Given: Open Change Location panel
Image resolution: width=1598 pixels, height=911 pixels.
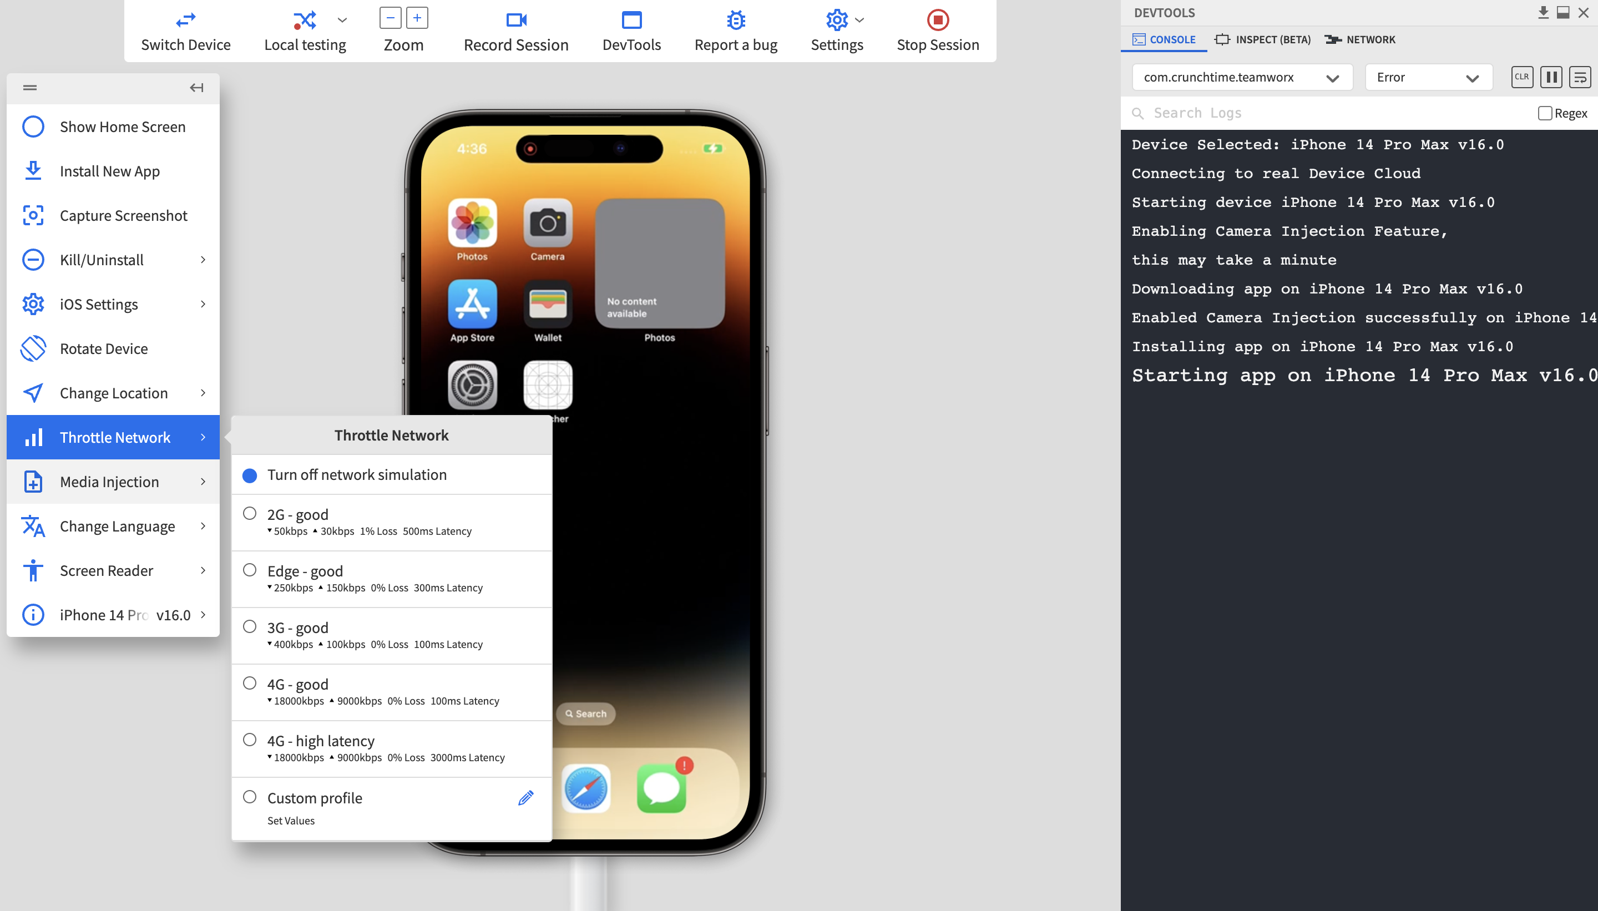Looking at the screenshot, I should 113,392.
